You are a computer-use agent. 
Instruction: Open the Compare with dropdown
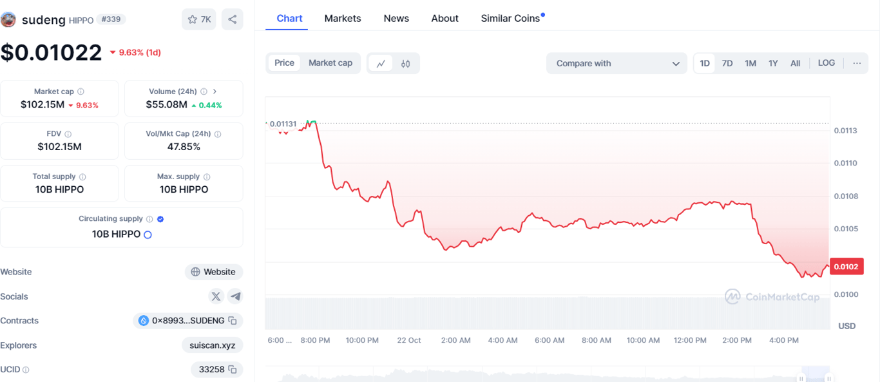point(617,63)
